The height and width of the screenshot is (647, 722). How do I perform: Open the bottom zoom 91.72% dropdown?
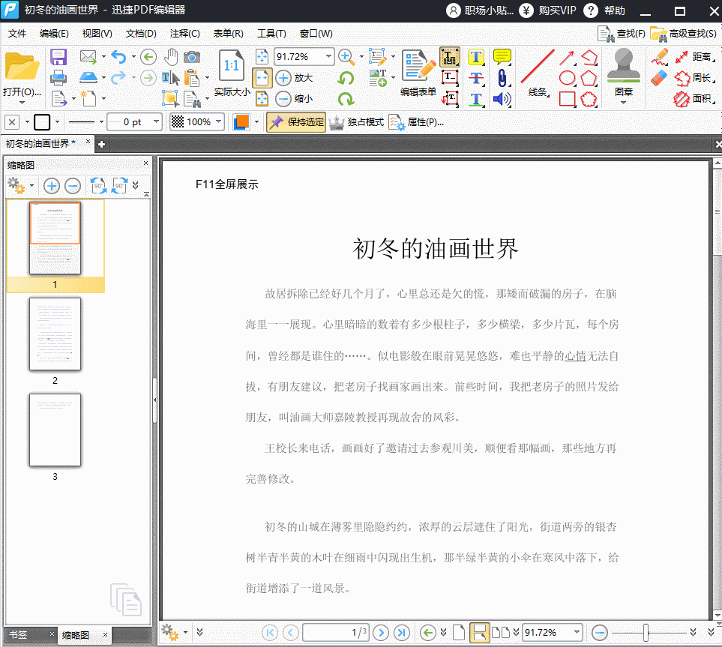tap(577, 632)
